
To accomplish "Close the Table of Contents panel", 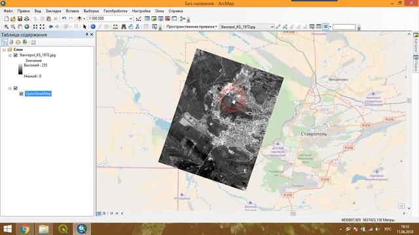I will (x=92, y=35).
